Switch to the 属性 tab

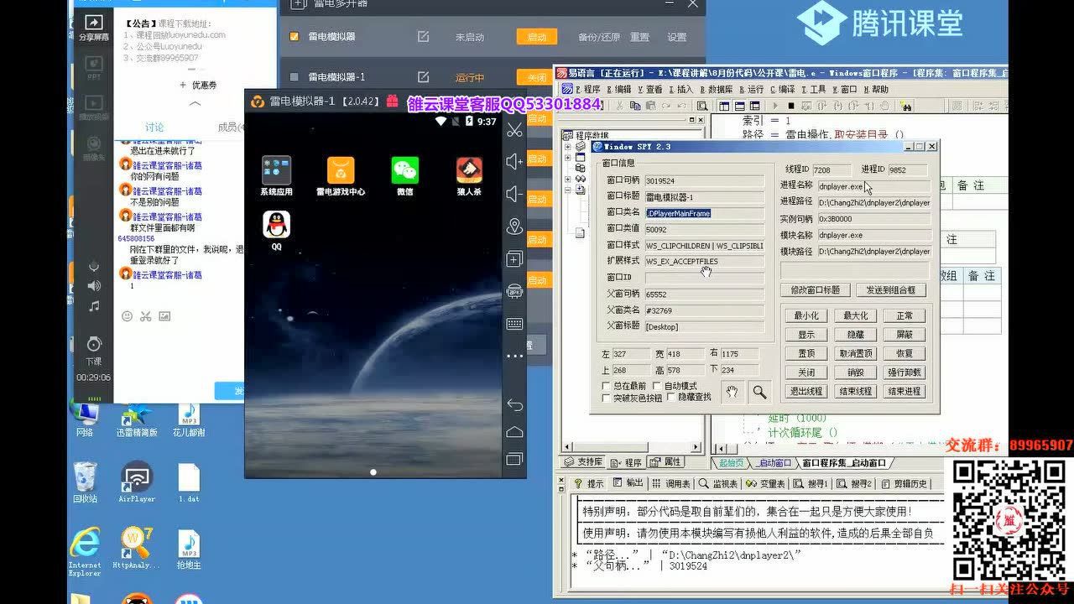point(667,462)
